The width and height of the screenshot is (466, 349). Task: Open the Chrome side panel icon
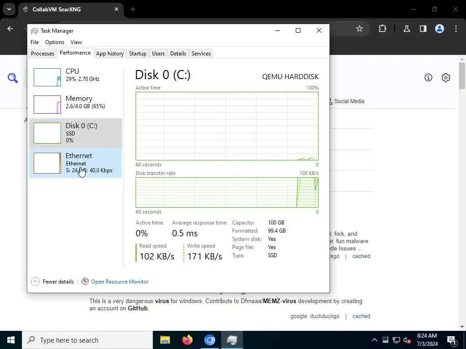click(423, 29)
